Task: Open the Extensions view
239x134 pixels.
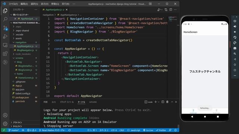Action: click(5, 54)
